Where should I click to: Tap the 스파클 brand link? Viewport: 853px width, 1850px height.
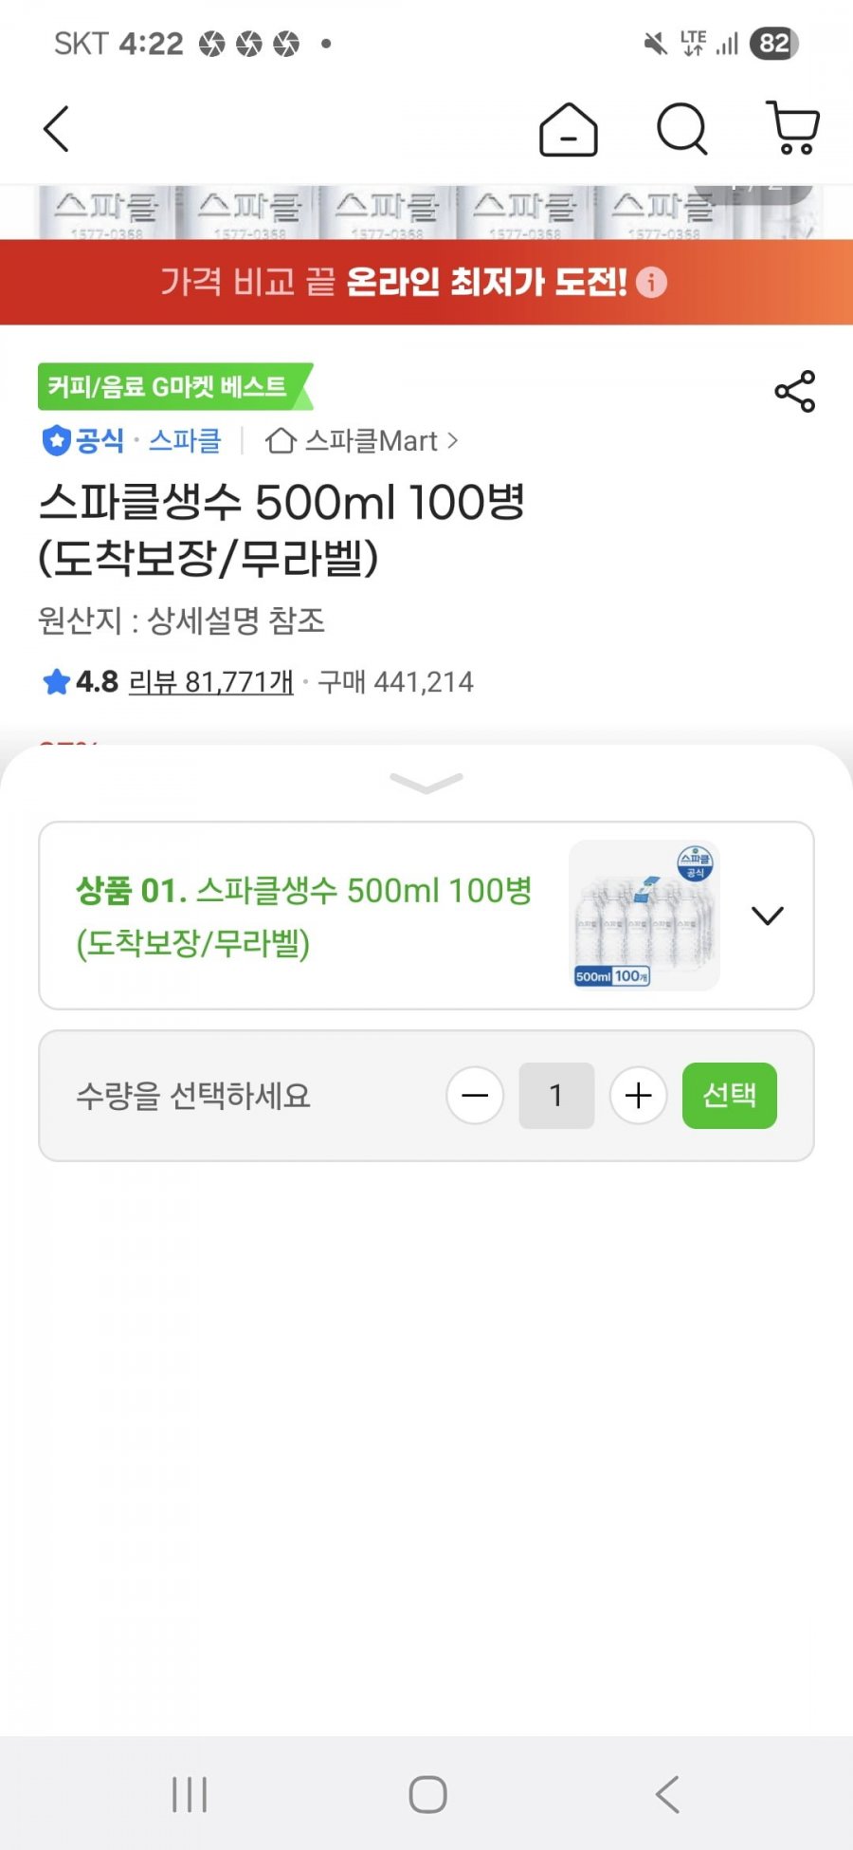click(x=185, y=440)
